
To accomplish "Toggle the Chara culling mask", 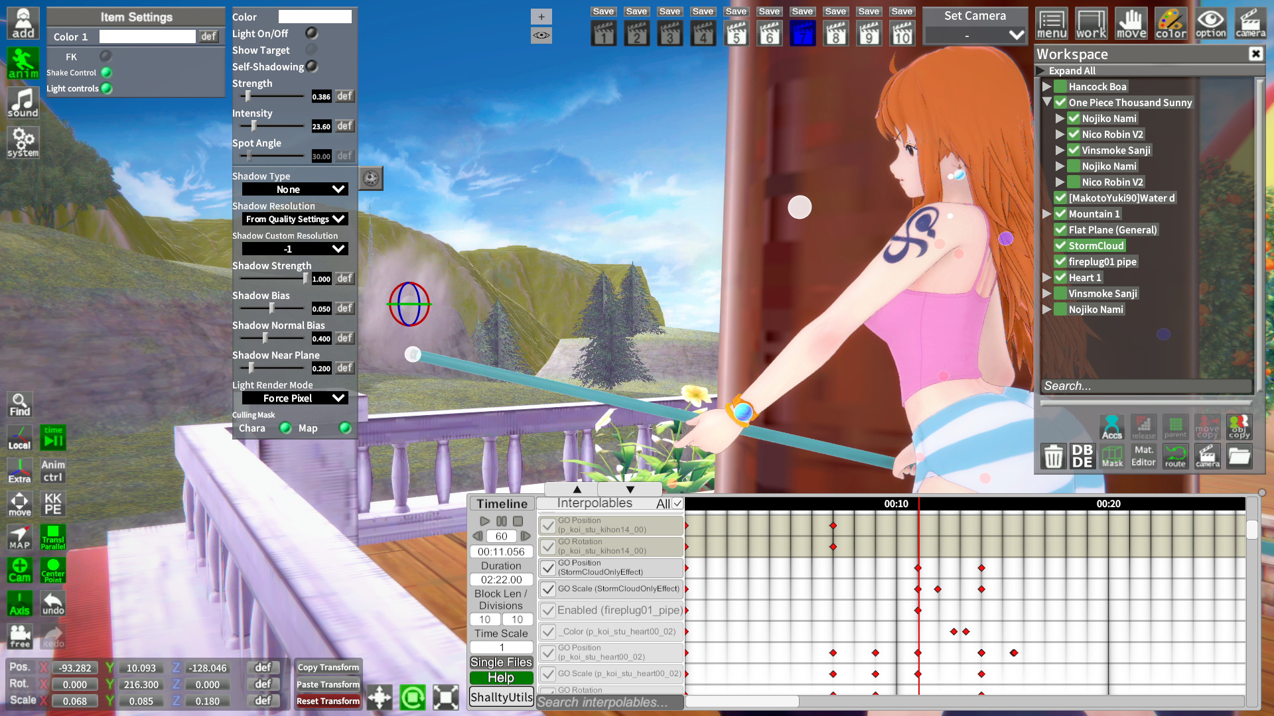I will coord(285,428).
